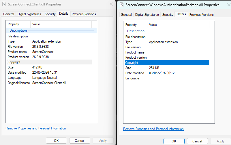Click OK in Client.dll Properties

56,141
